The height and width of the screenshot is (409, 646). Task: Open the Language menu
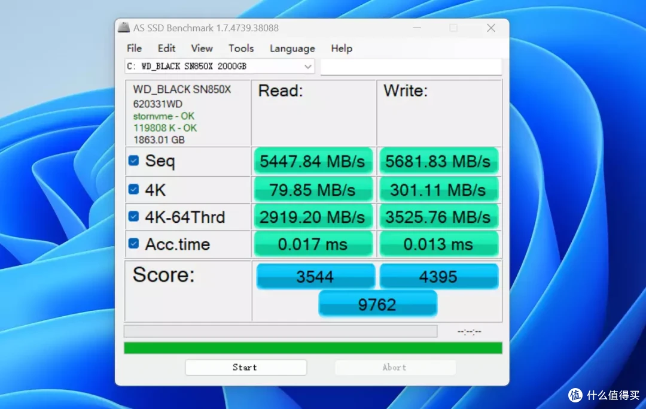point(292,49)
